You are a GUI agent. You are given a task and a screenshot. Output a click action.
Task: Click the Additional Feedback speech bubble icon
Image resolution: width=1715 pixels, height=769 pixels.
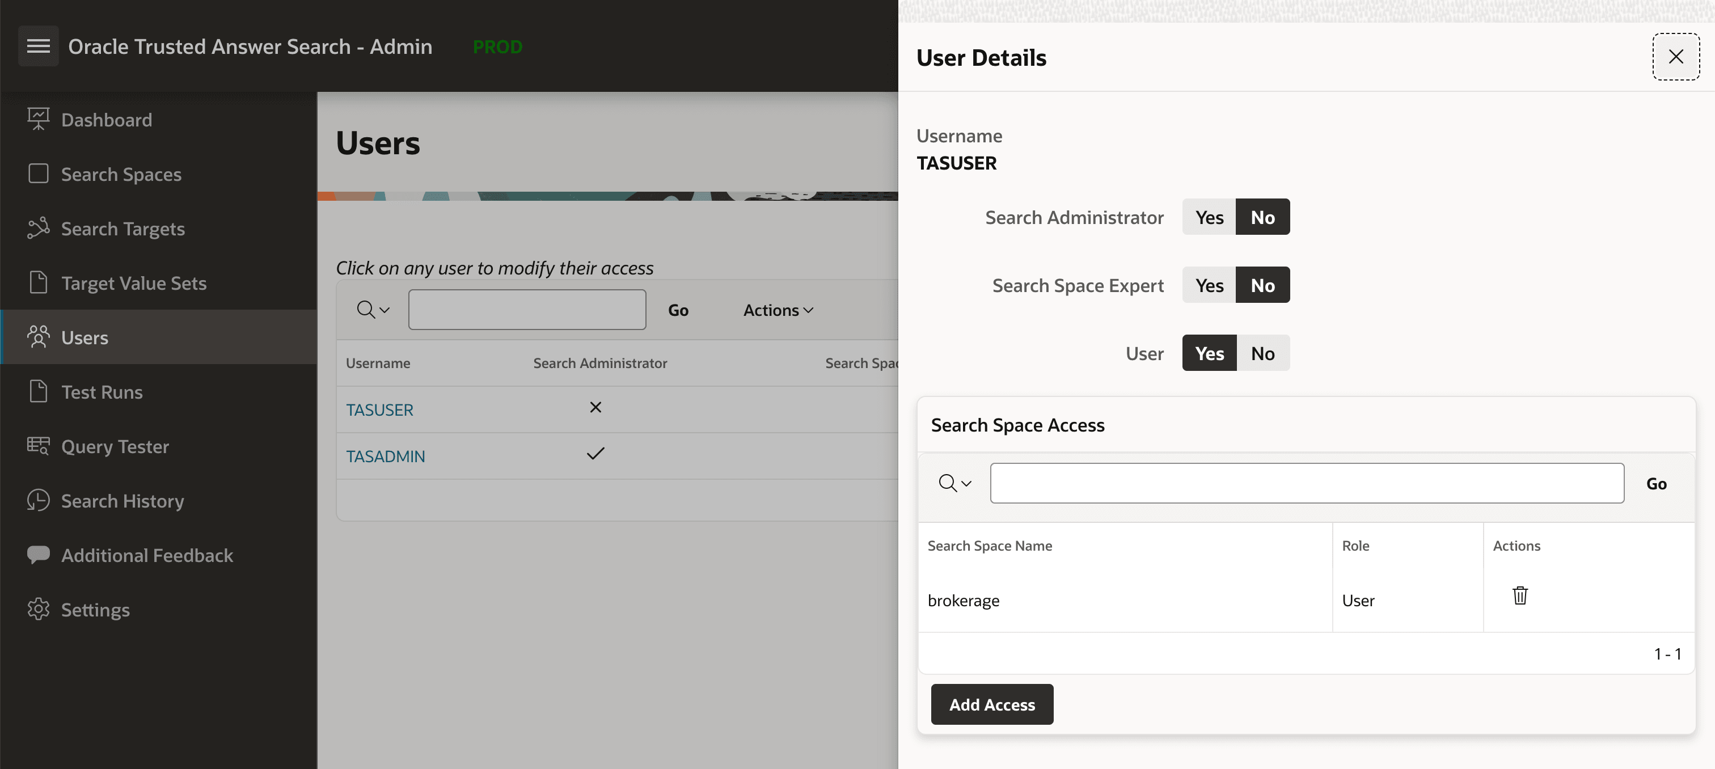38,555
